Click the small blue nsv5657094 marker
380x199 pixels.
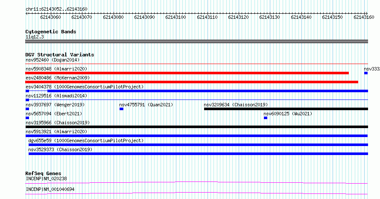[27, 118]
